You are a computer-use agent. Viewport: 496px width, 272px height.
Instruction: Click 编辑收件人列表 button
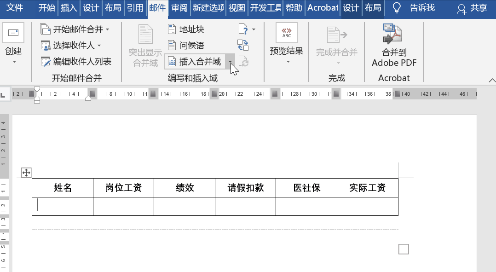pyautogui.click(x=76, y=61)
